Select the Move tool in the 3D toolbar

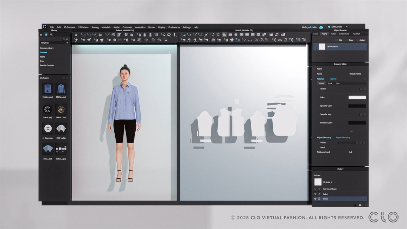click(x=83, y=35)
